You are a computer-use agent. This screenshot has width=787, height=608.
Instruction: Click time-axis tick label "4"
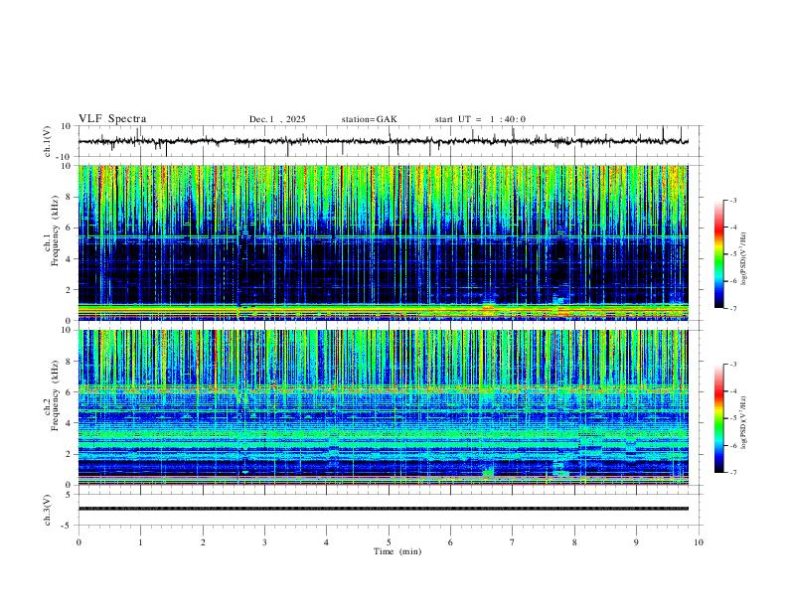326,542
